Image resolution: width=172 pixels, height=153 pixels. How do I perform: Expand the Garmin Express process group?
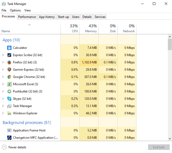click(x=3, y=69)
